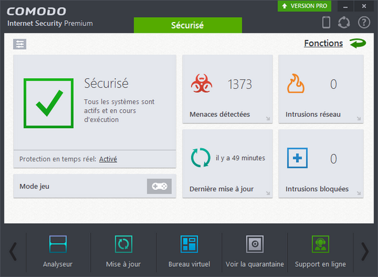The height and width of the screenshot is (277, 378).
Task: Expand Dernière mise à jour corner arrow
Action: click(x=268, y=193)
